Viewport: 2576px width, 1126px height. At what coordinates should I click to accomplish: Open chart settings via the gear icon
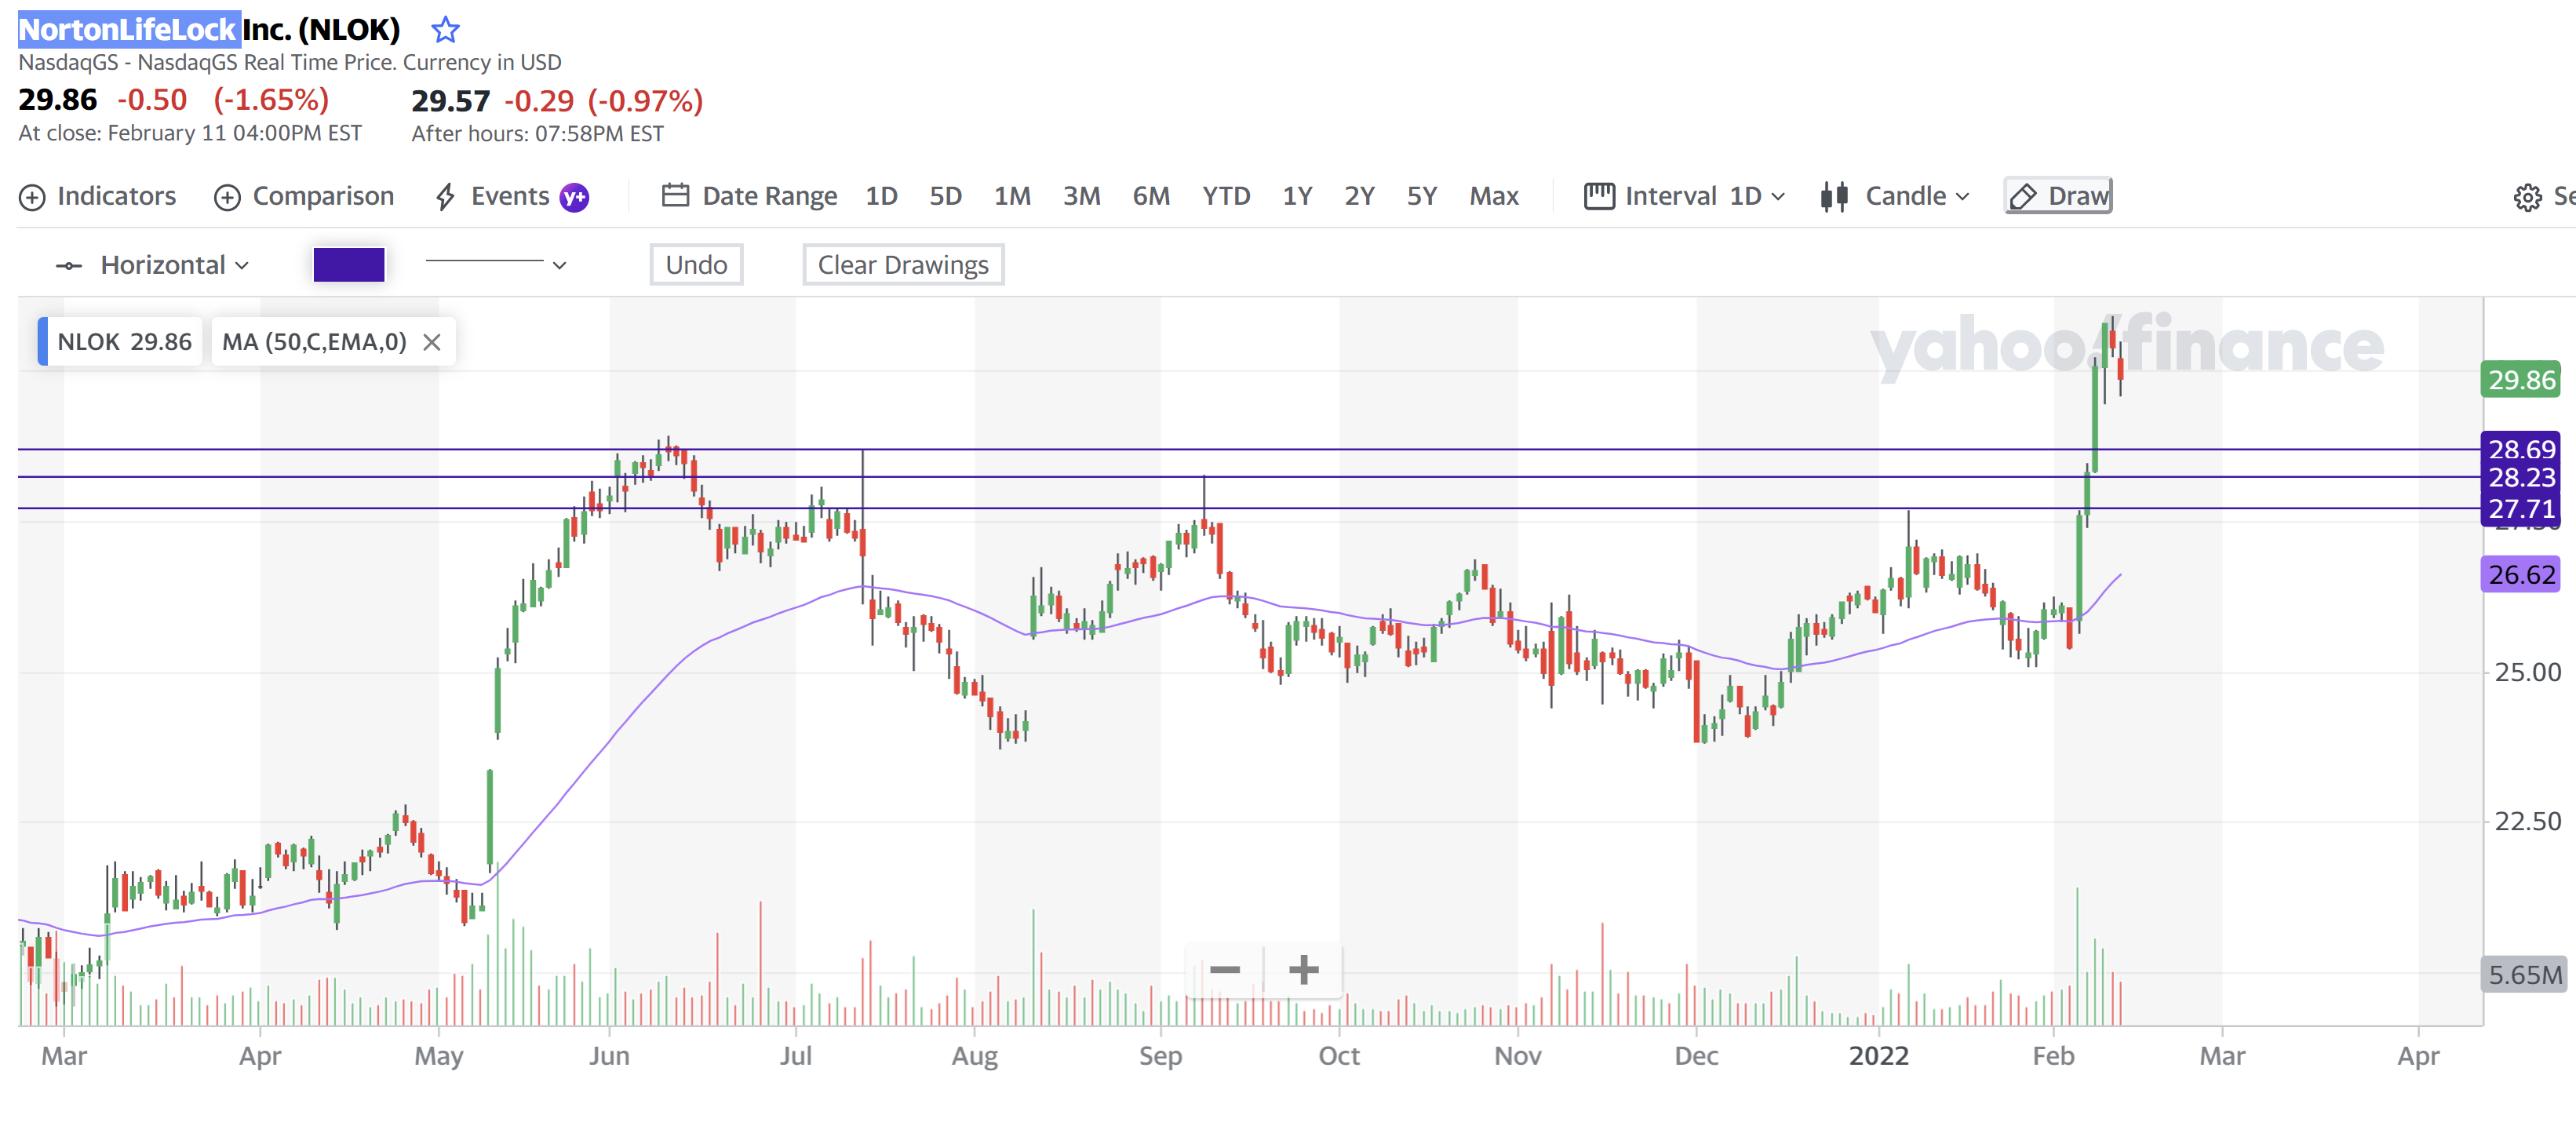(x=2527, y=197)
